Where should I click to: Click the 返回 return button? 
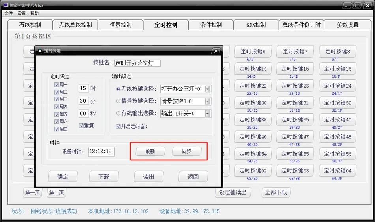pos(193,177)
